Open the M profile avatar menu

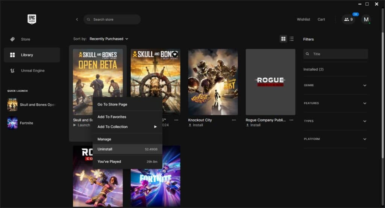tap(366, 20)
